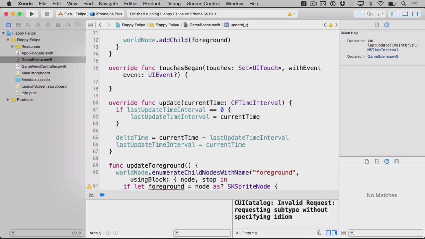The height and width of the screenshot is (239, 425).
Task: Click the console filter field
Action: coord(203,233)
